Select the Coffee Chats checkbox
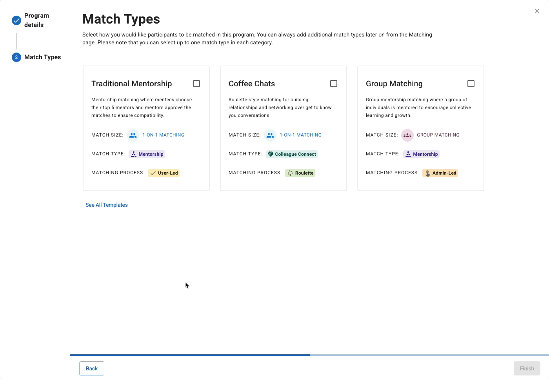Viewport: 549px width, 379px height. [x=334, y=84]
